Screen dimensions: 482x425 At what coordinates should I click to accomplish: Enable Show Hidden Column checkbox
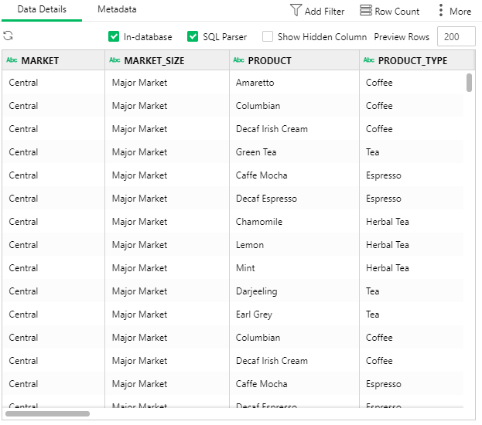(268, 36)
